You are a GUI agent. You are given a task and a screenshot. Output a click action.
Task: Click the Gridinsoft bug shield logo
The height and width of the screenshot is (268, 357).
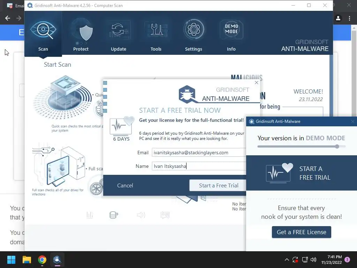[187, 94]
